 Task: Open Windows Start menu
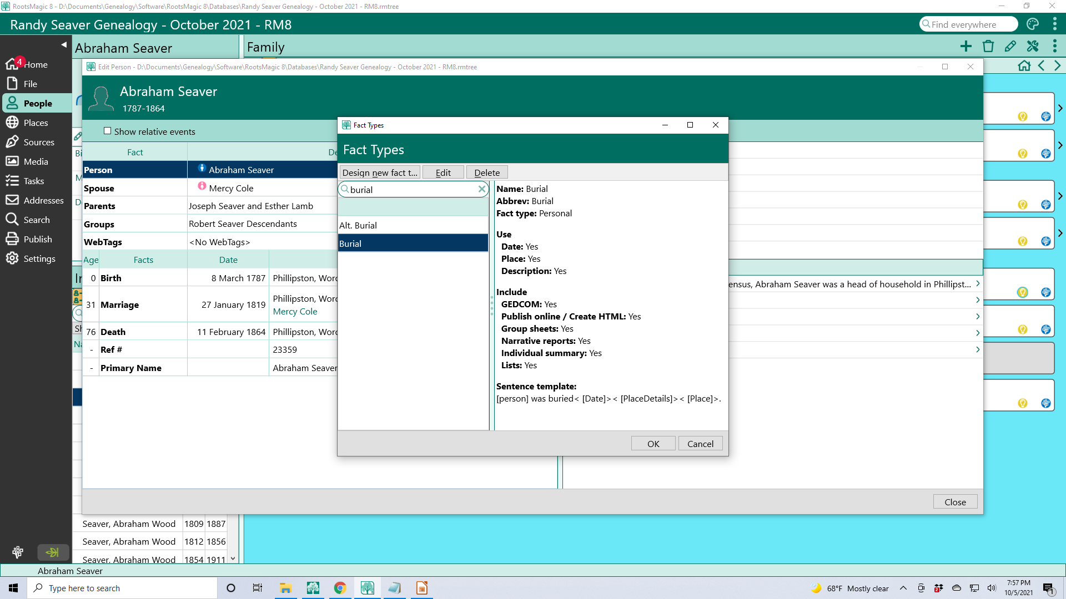13,588
